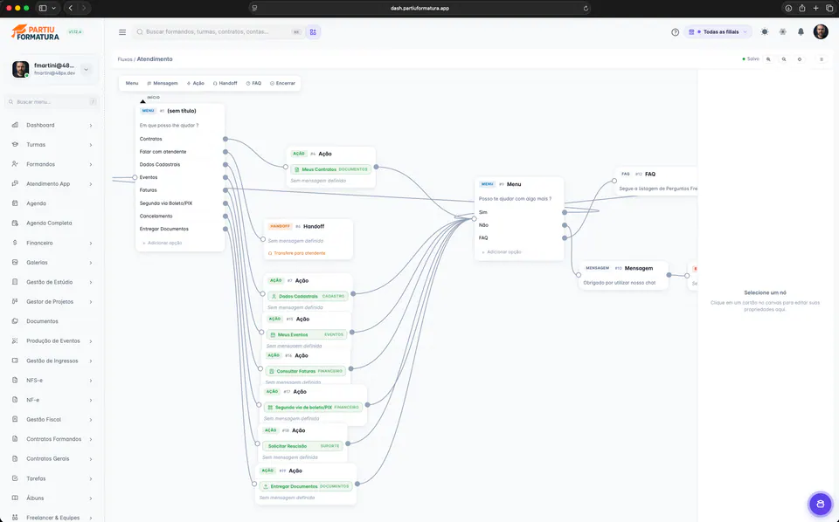Click the Formandos person icon in sidebar
The image size is (839, 522).
15,164
